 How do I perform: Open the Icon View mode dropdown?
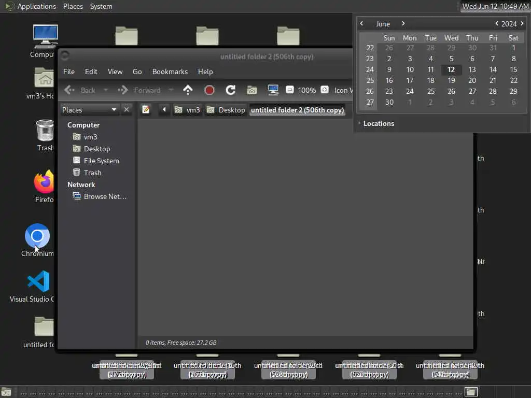tap(343, 90)
